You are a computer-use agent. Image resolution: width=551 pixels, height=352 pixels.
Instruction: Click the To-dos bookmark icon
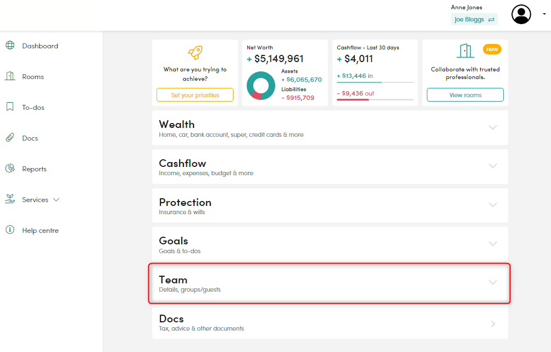10,107
